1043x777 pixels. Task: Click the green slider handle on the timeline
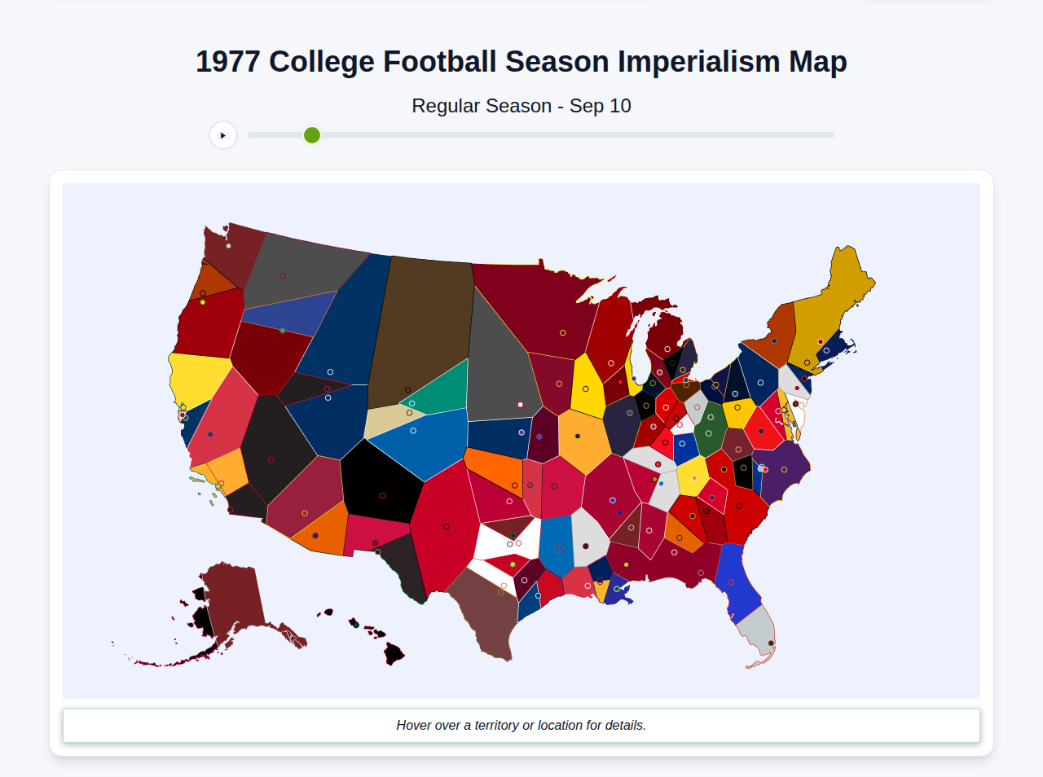[x=311, y=135]
